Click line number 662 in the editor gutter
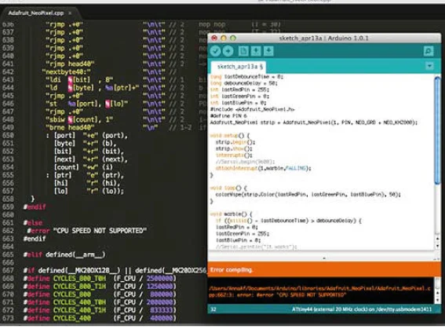Screen dimensions: 445x329 (8, 231)
